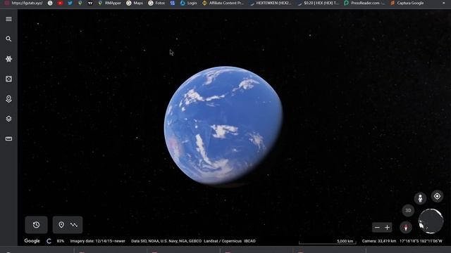Open the Login bookmark

[189, 3]
